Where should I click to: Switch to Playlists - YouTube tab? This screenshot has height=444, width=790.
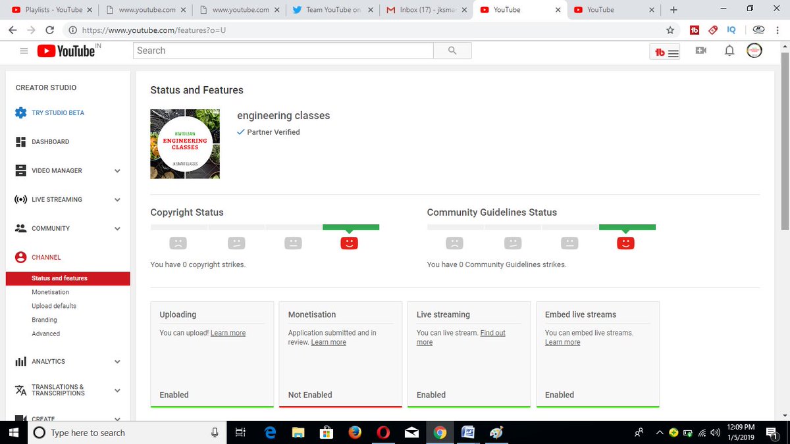pos(53,10)
